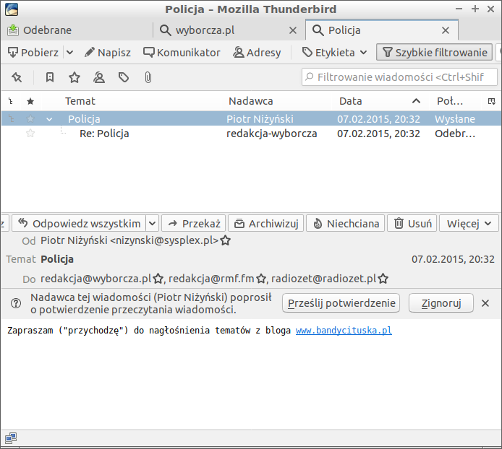Open www.bandycituska.pl link
This screenshot has width=502, height=449.
(344, 330)
